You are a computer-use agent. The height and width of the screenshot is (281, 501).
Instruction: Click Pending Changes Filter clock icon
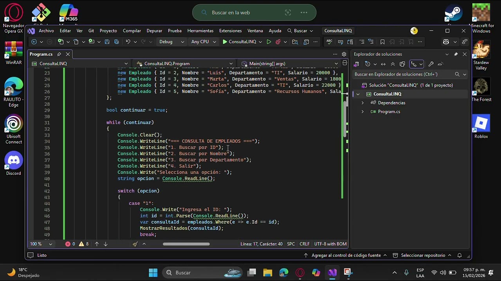(x=368, y=64)
